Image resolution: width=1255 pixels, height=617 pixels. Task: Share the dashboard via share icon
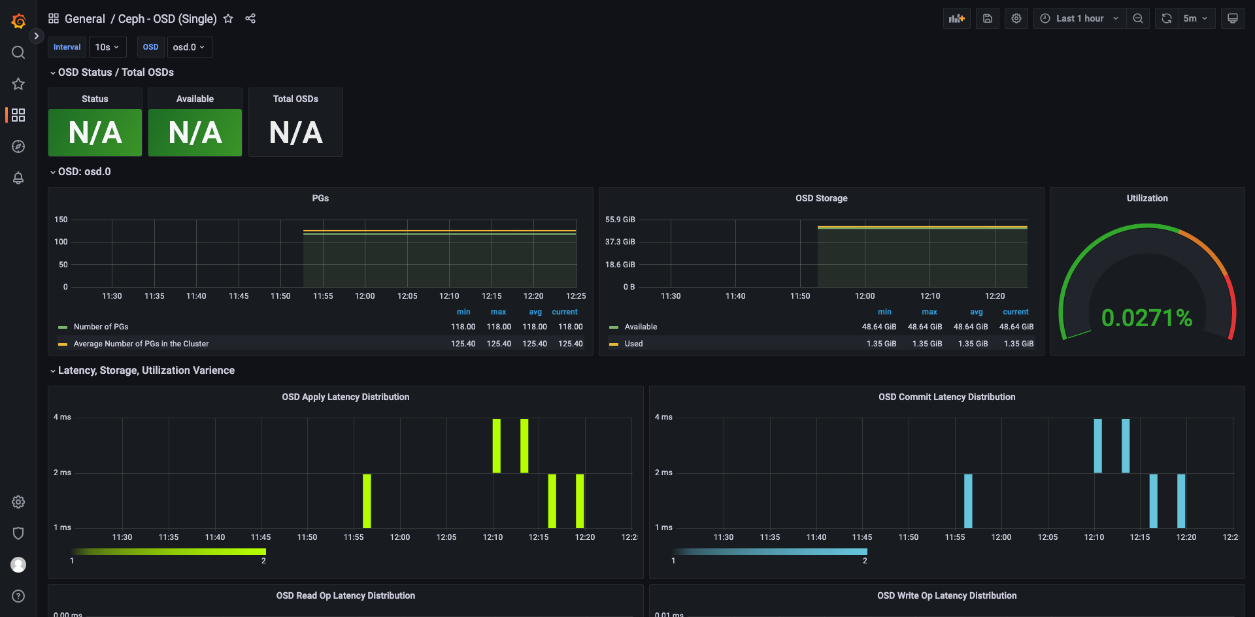(x=250, y=18)
